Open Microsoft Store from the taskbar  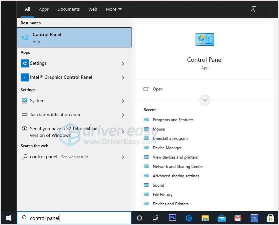point(270,218)
